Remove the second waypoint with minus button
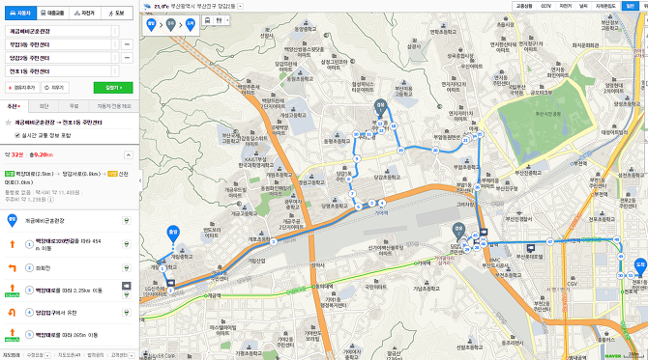 (127, 58)
